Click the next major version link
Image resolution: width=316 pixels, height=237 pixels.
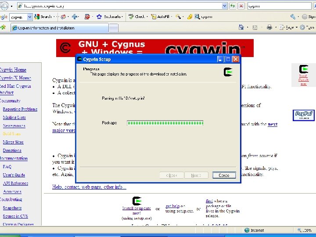click(x=273, y=124)
